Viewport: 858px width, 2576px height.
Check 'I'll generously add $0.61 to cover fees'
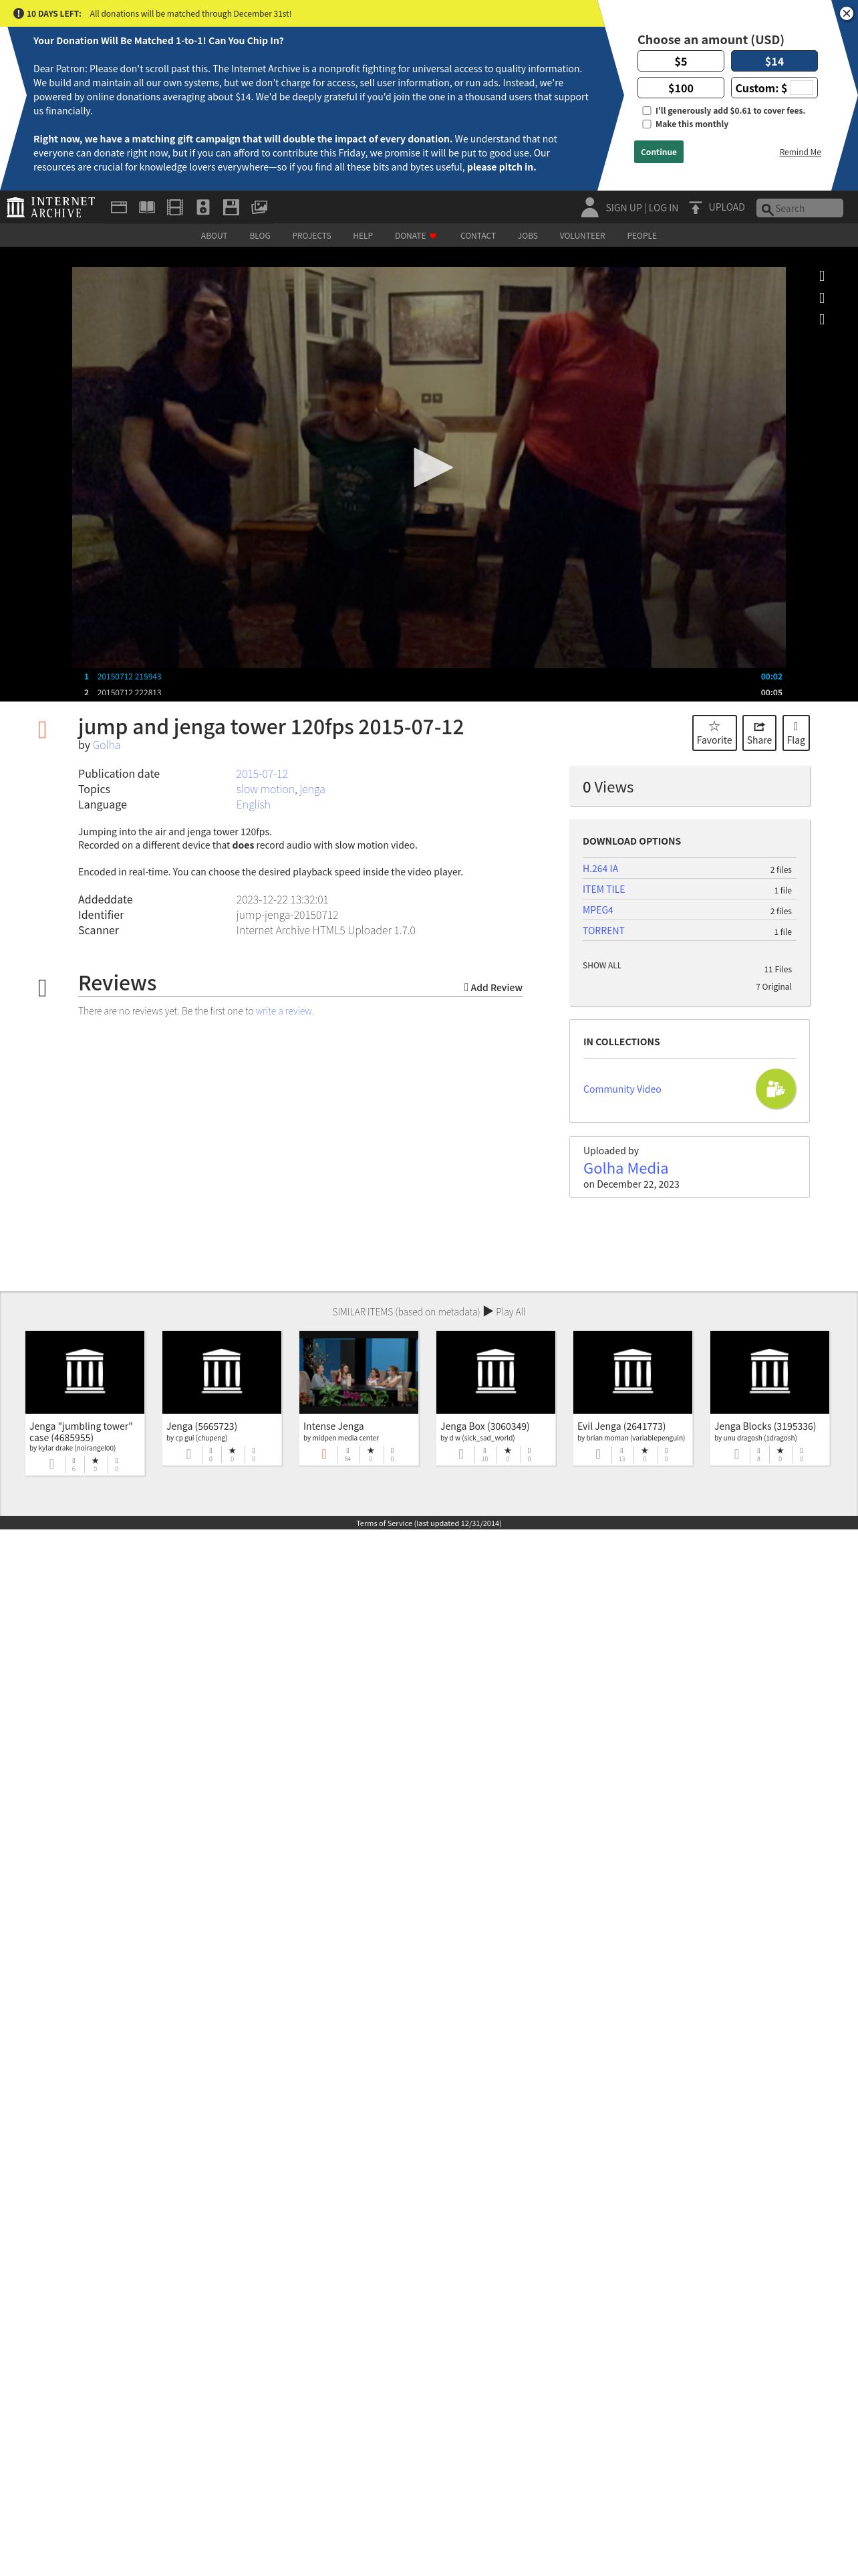[x=646, y=111]
